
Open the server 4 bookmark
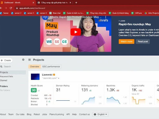(x=42, y=13)
